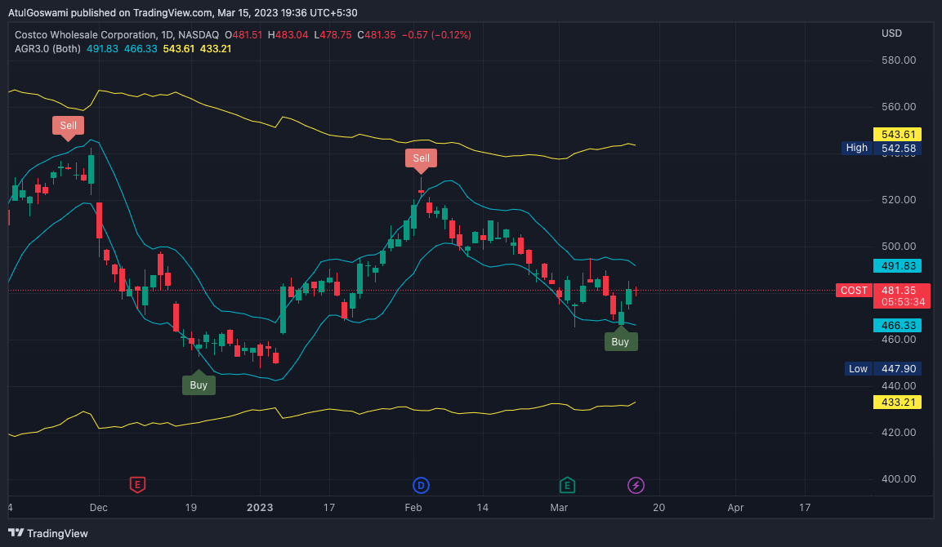Viewport: 942px width, 547px height.
Task: Click the yellow 433.21 lower band value tag
Action: coord(897,402)
